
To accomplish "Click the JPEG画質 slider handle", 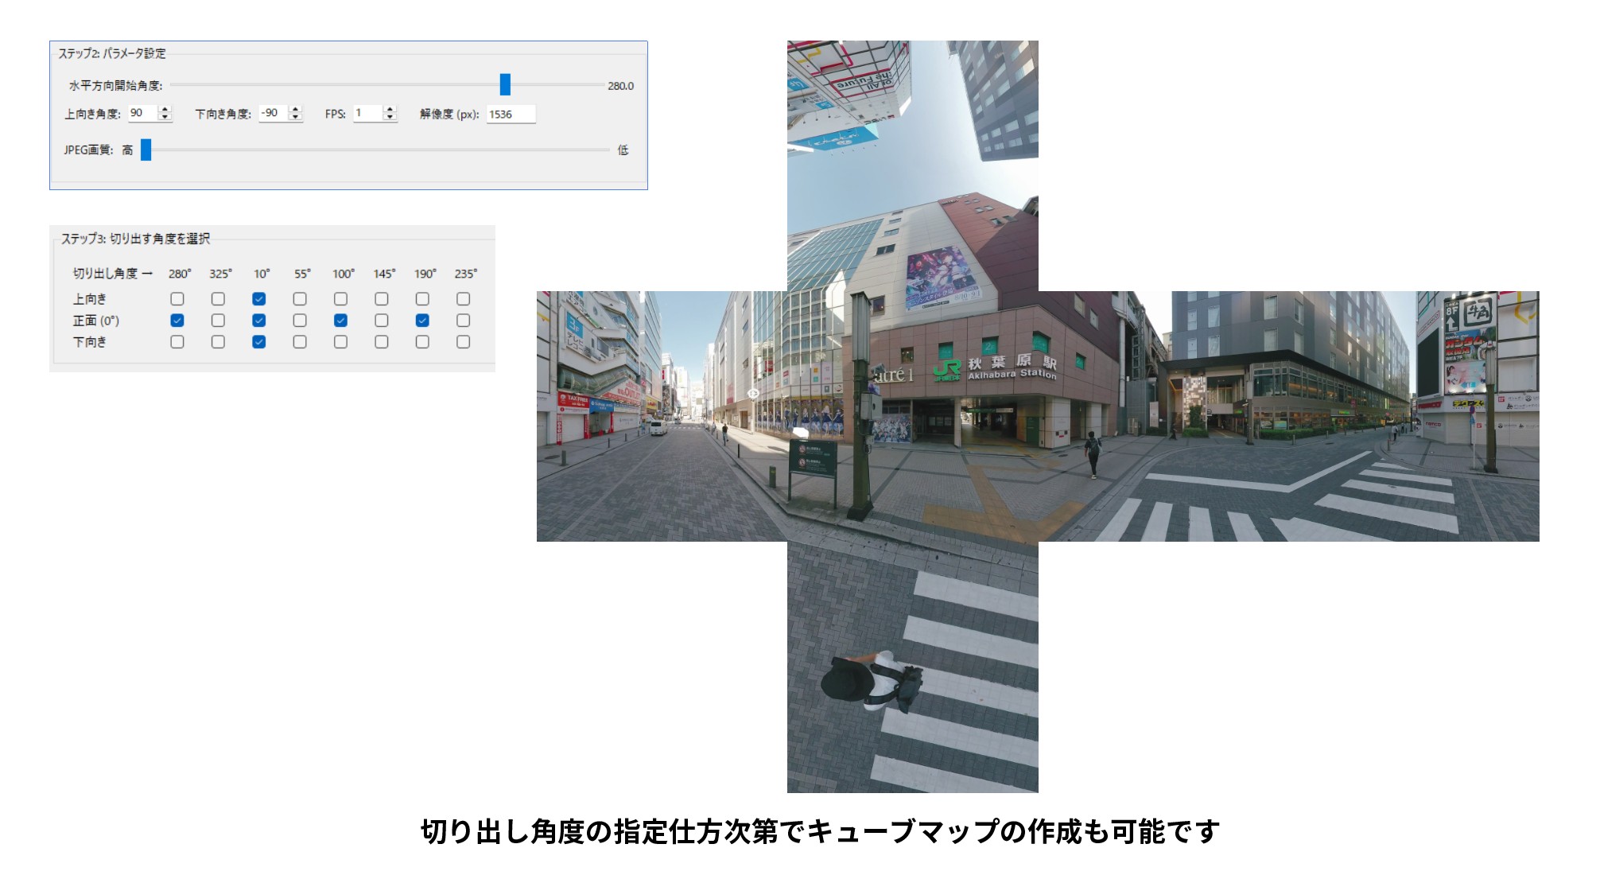I will [146, 150].
